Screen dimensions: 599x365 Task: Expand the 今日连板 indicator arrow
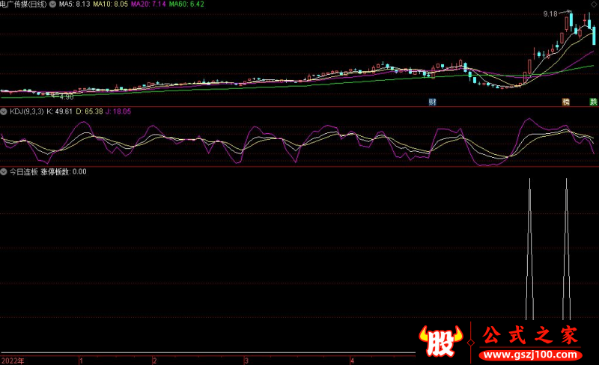pyautogui.click(x=4, y=171)
